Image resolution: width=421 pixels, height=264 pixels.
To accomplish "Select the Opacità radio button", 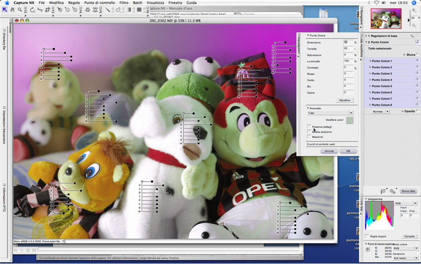I will pyautogui.click(x=418, y=111).
